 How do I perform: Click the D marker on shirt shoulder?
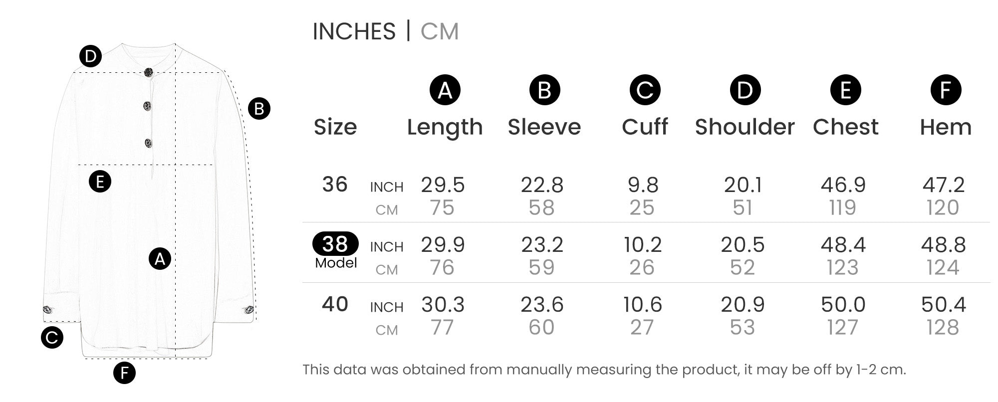point(90,56)
